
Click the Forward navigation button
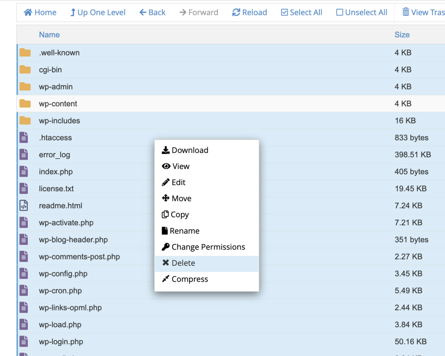point(199,13)
